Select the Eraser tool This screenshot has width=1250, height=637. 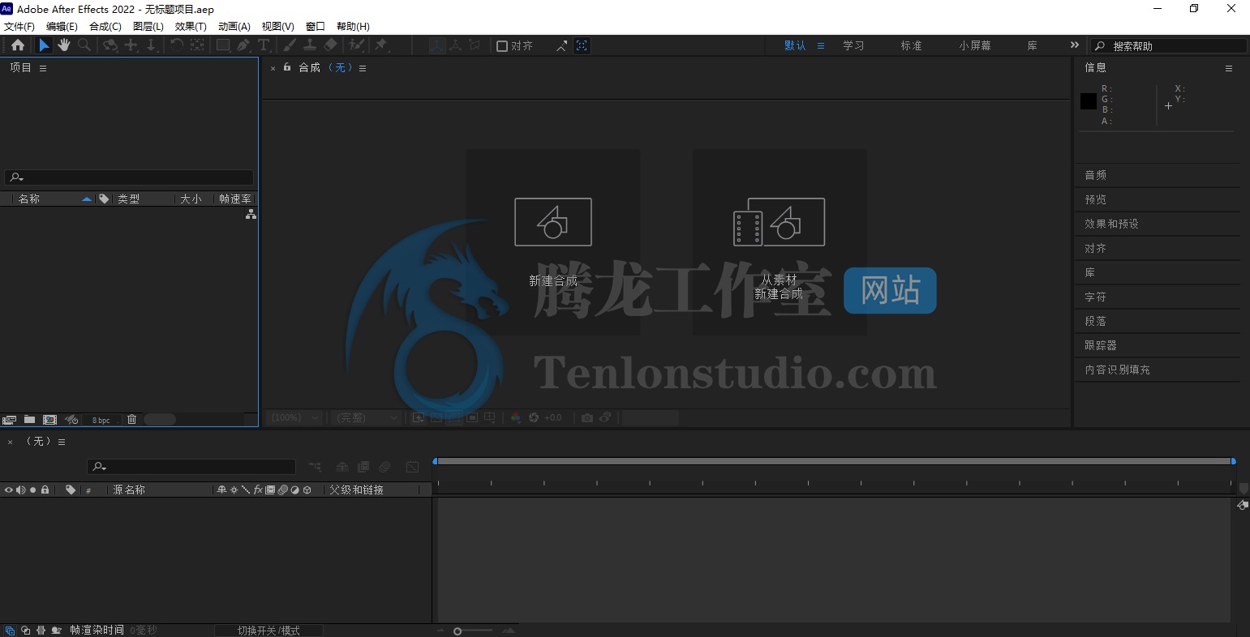pyautogui.click(x=330, y=45)
